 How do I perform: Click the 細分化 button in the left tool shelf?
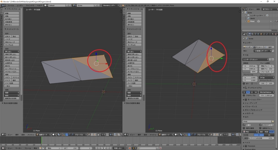coord(12,66)
